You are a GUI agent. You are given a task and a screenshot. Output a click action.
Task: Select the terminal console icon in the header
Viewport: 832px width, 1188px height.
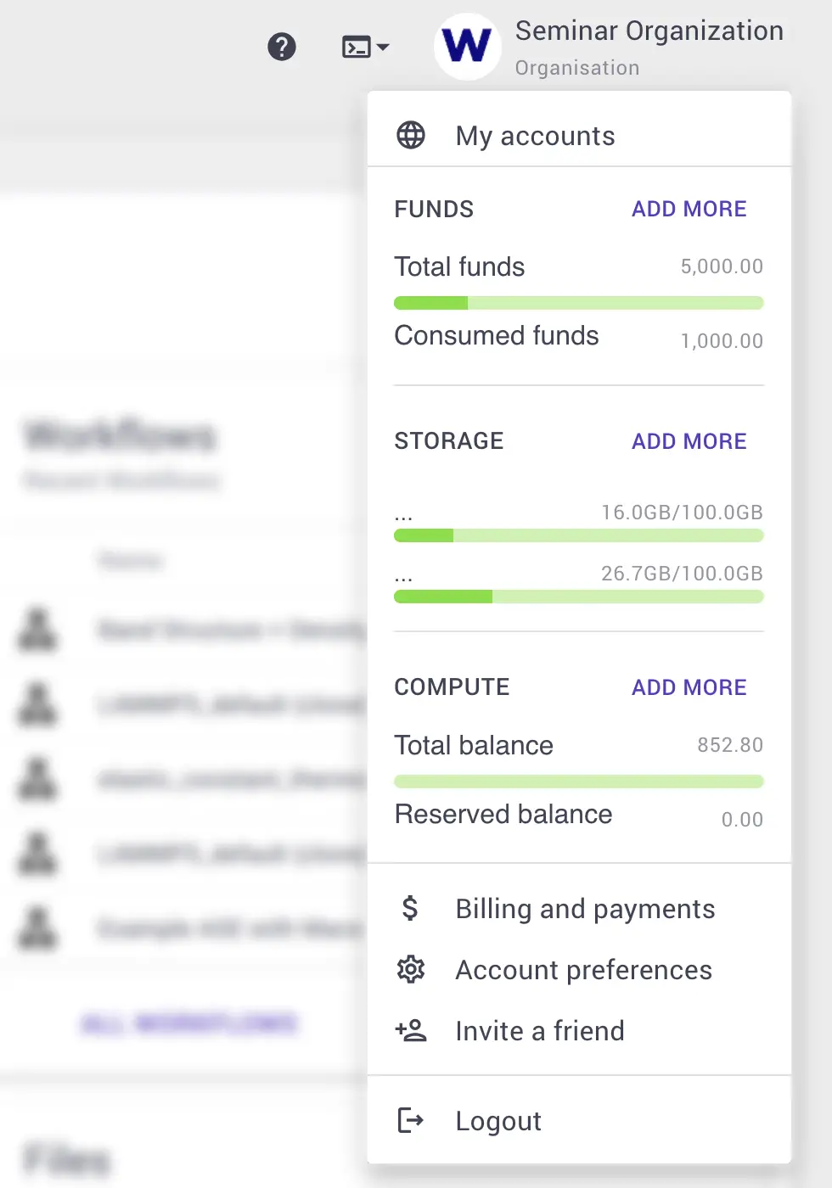coord(357,47)
